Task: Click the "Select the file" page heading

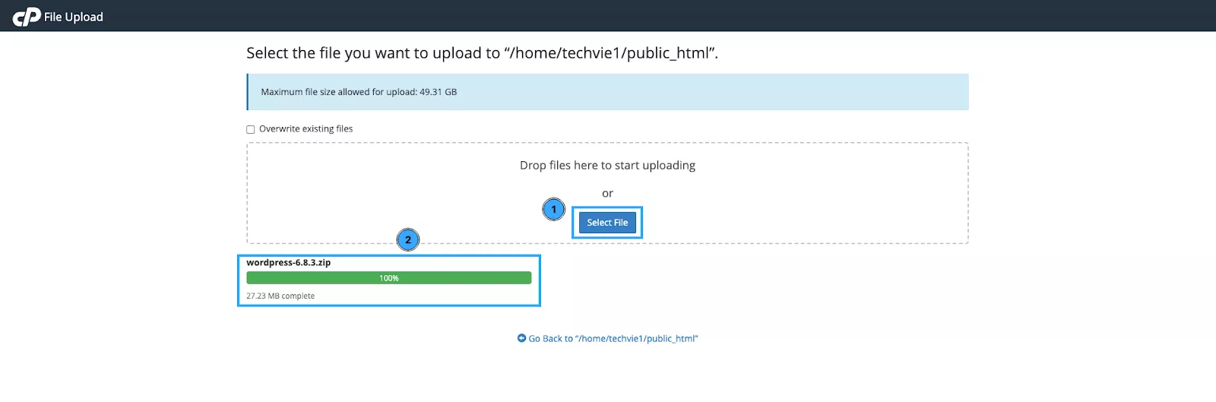Action: (x=482, y=53)
